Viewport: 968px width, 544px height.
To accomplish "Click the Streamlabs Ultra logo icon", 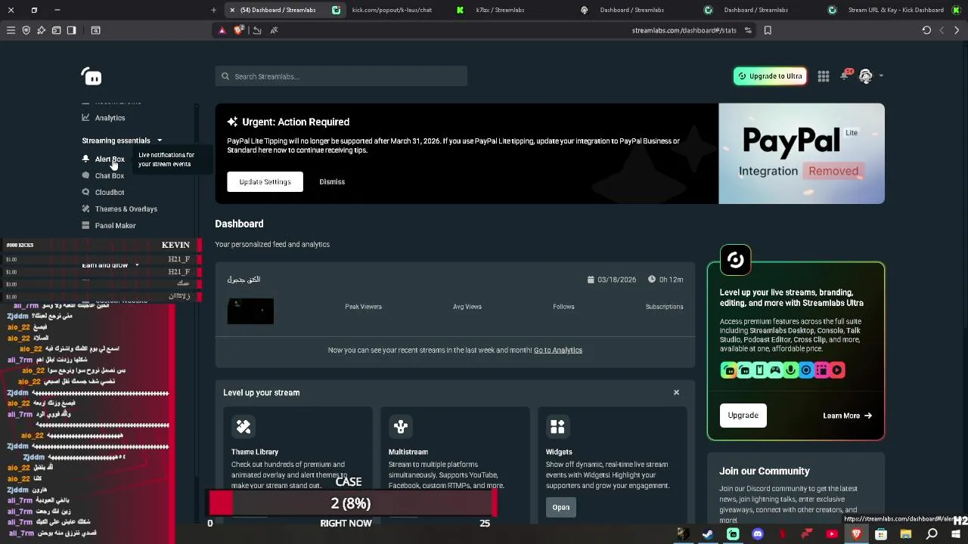I will pyautogui.click(x=735, y=260).
